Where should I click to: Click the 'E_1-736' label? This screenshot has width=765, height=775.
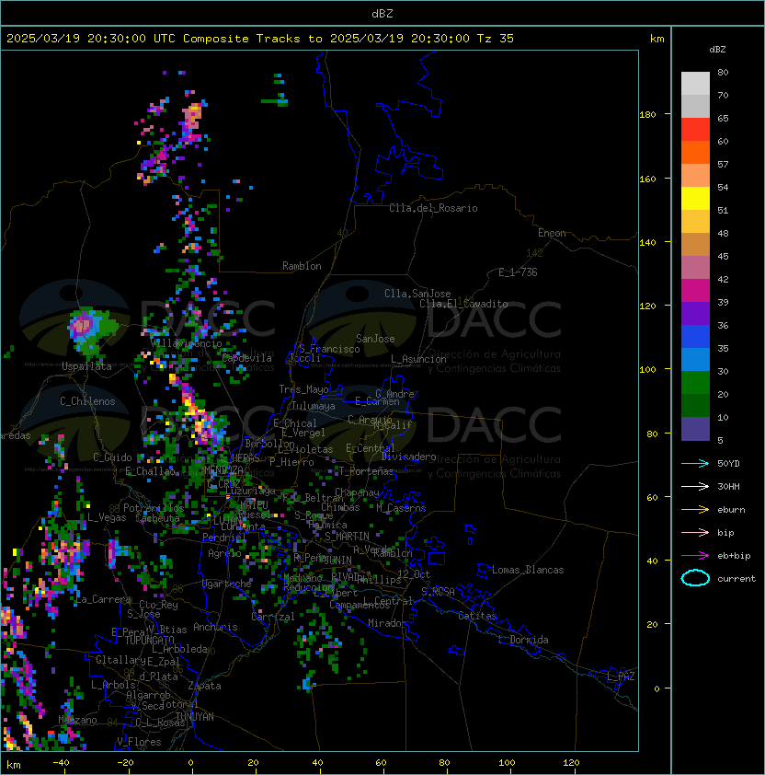click(x=518, y=272)
